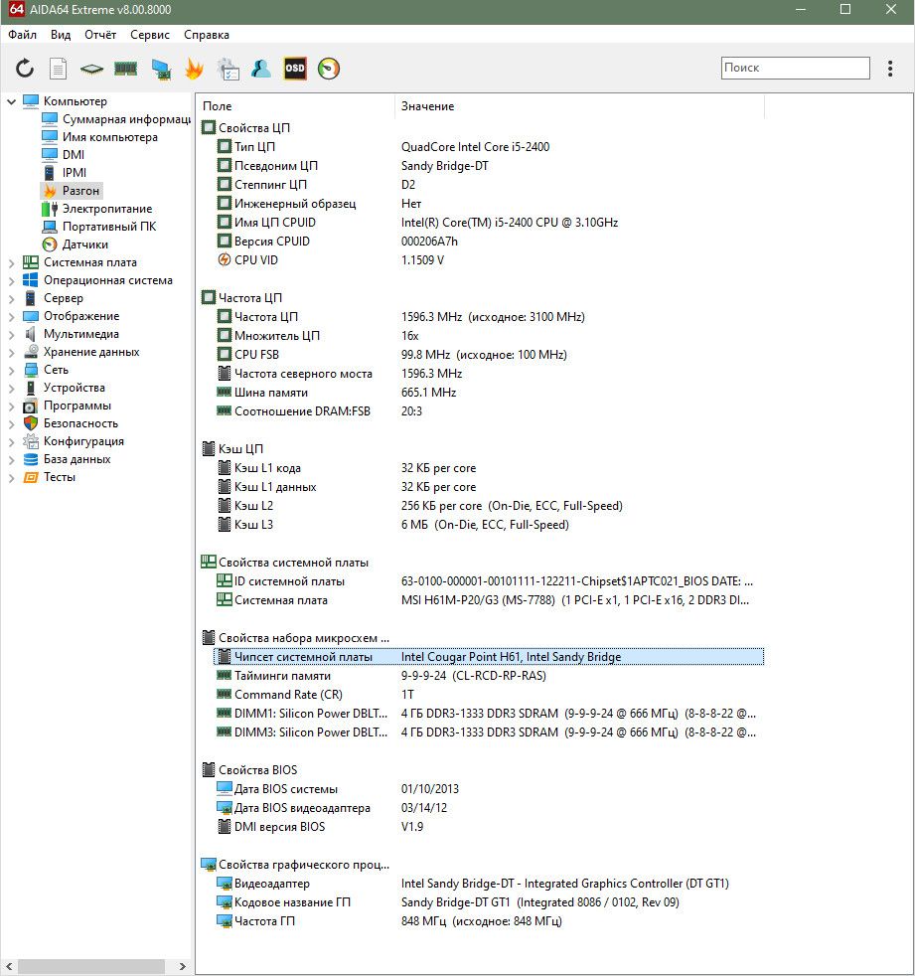This screenshot has height=976, width=915.
Task: Select the DIMM1: Silicon Power row
Action: pos(489,714)
